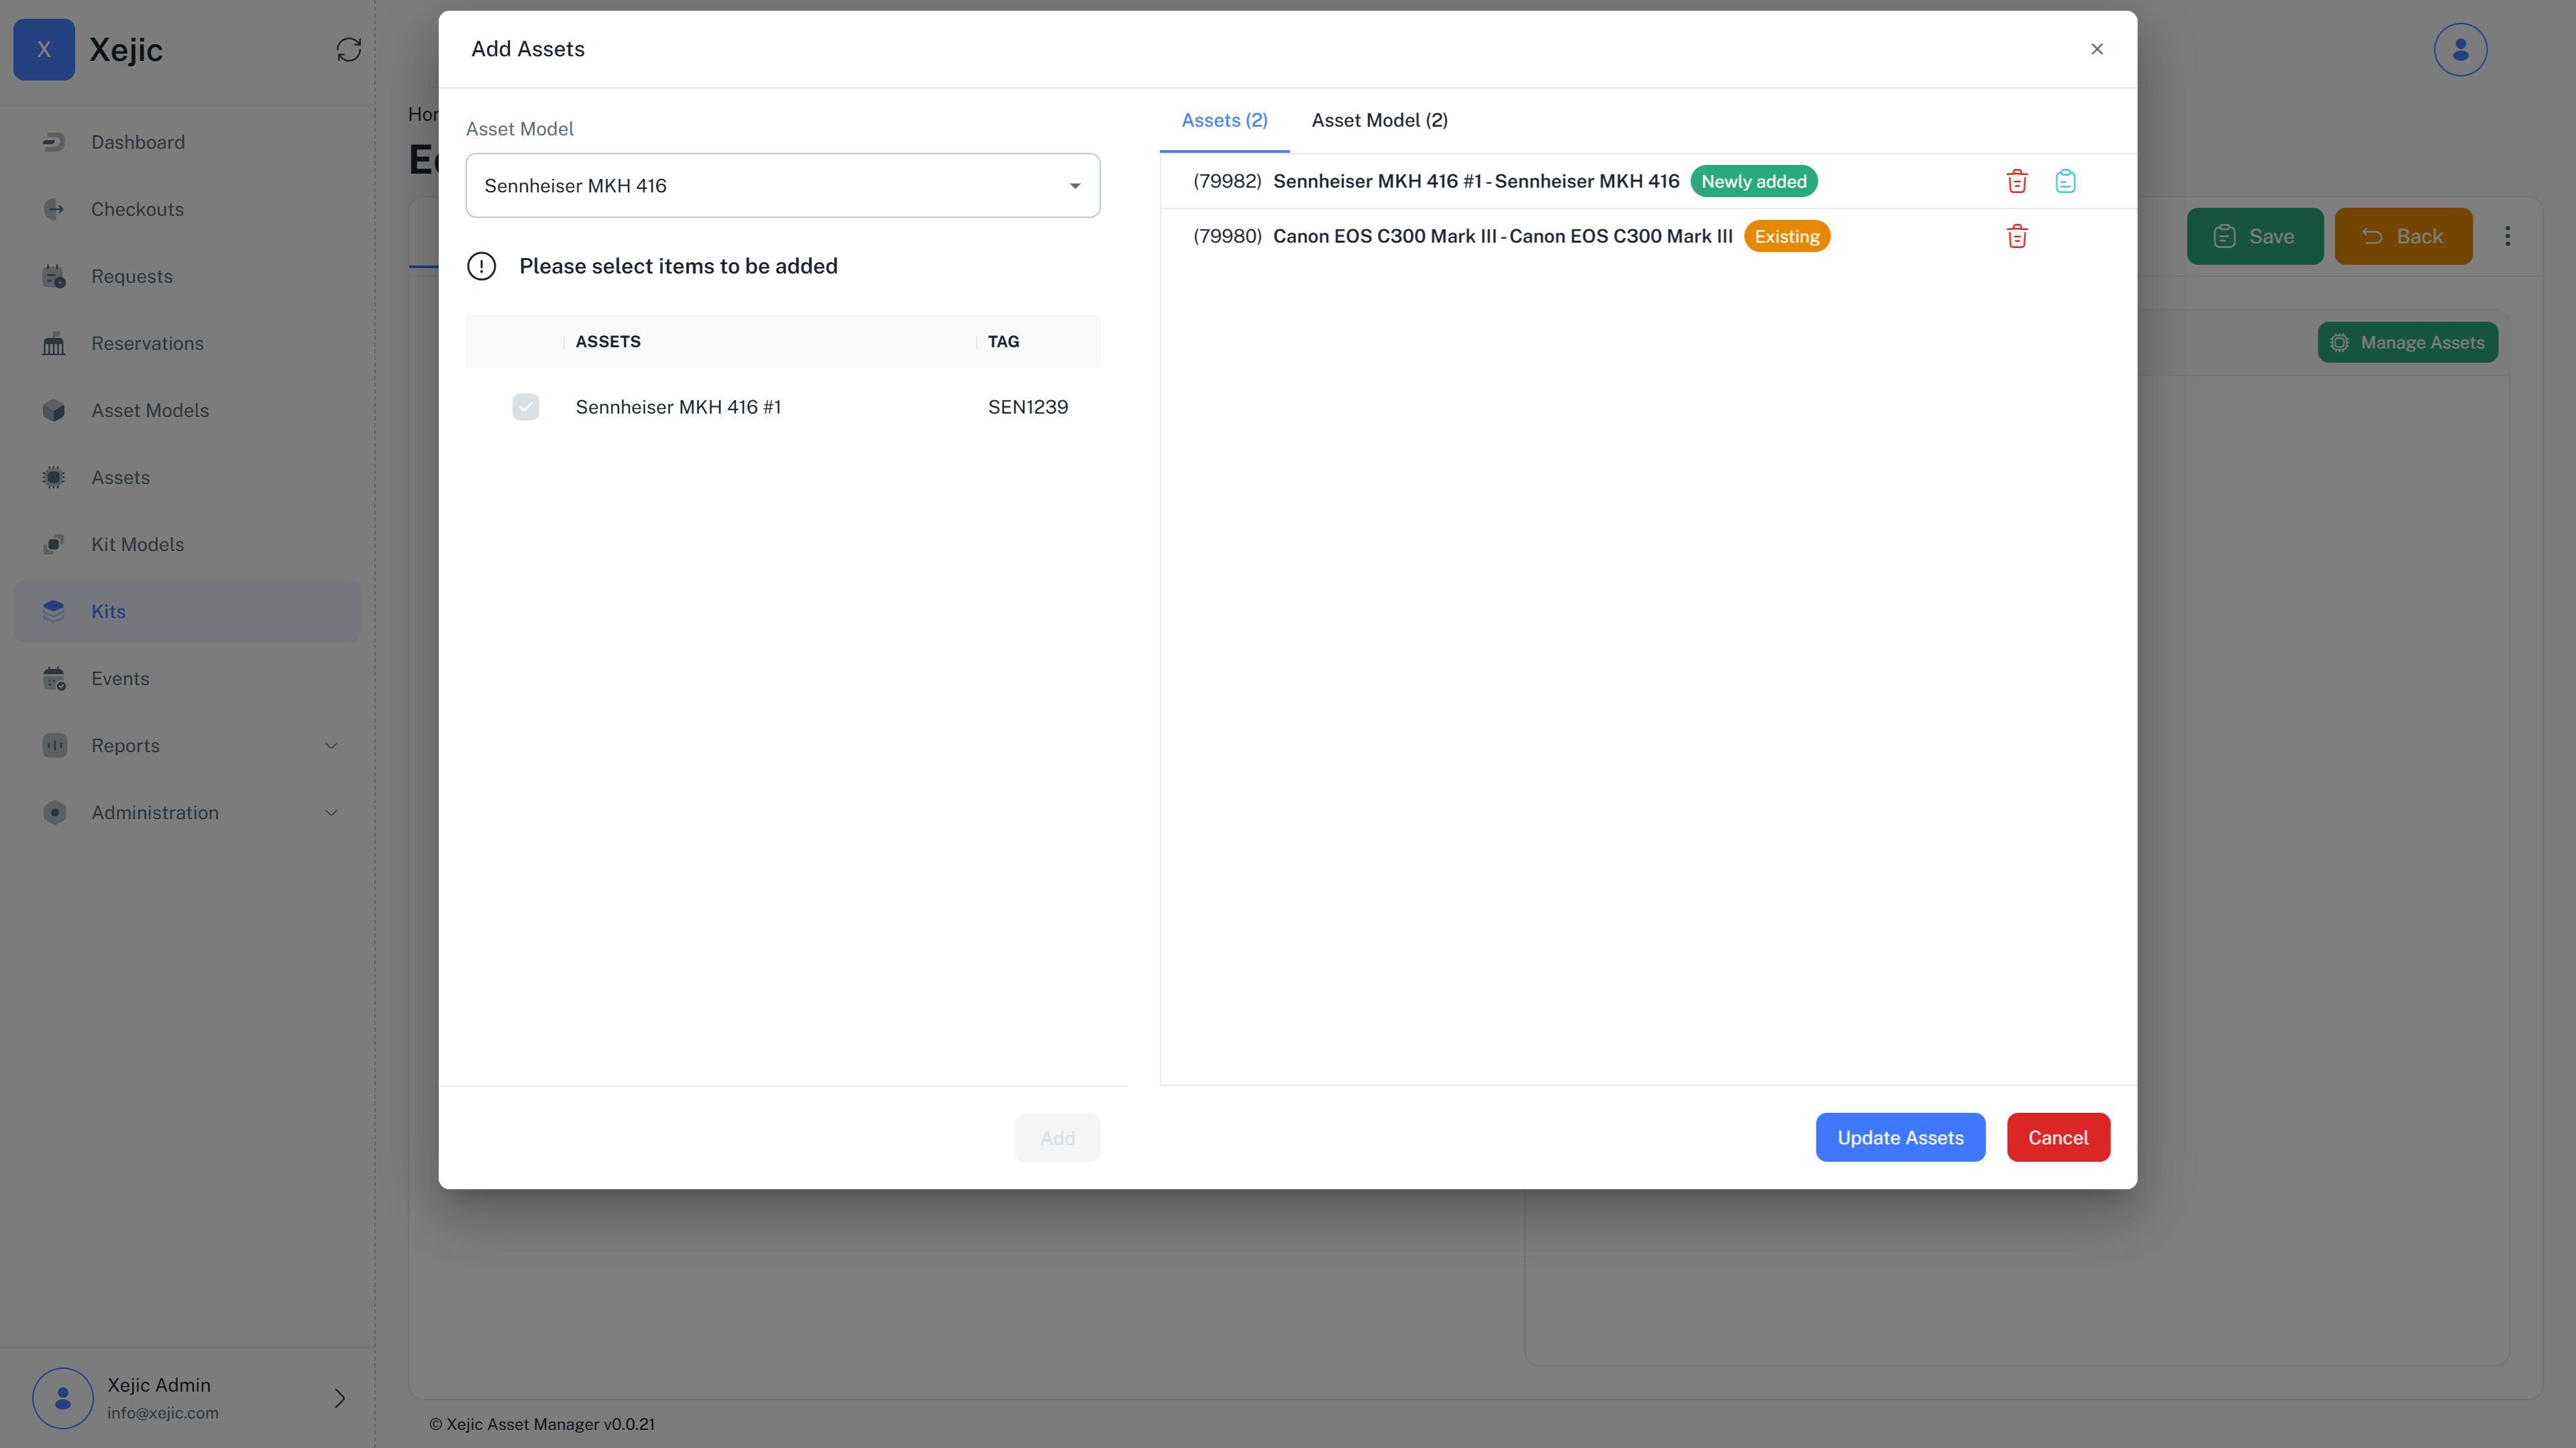Click the Xejic Admin profile avatar
This screenshot has width=2576, height=1448.
click(62, 1397)
